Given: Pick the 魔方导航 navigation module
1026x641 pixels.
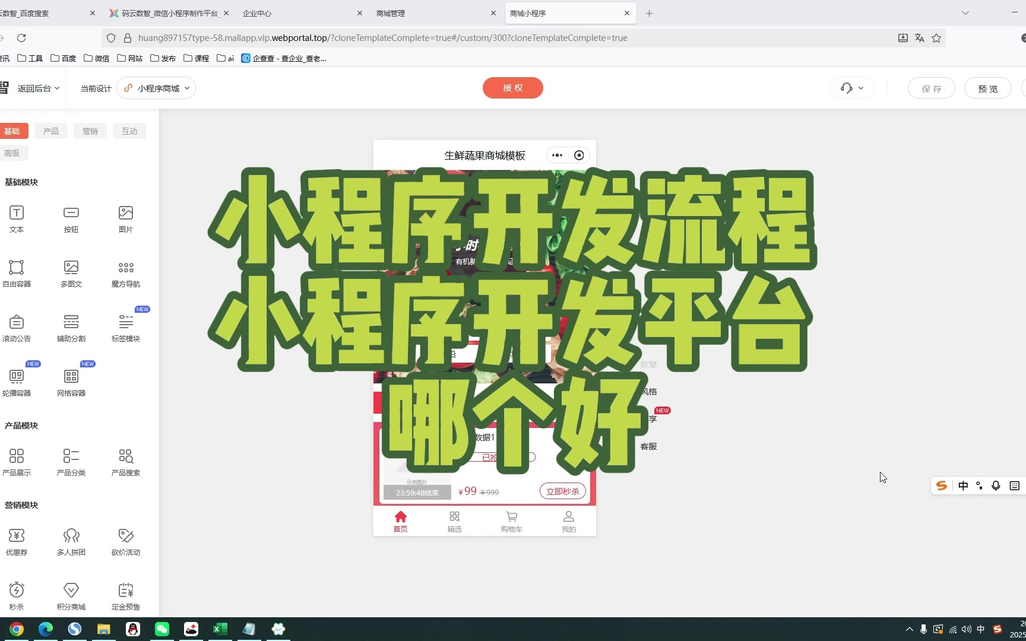Looking at the screenshot, I should pyautogui.click(x=126, y=268).
